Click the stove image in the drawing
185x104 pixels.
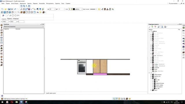coord(82,67)
